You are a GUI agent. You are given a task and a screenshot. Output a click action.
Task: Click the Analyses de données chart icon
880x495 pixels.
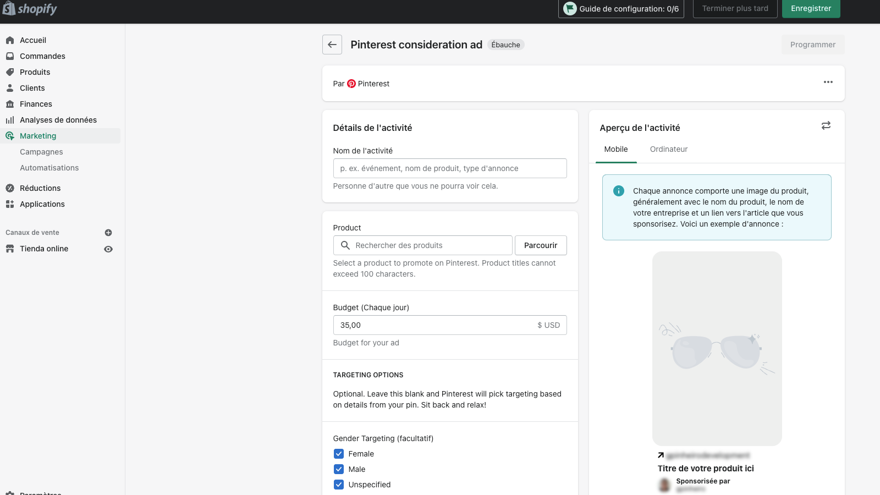10,120
